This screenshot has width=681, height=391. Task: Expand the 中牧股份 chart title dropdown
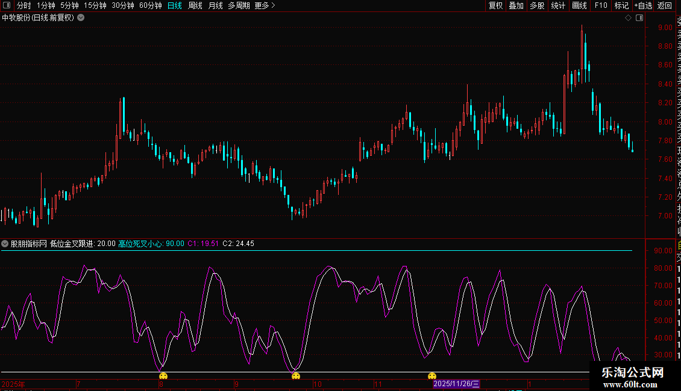81,17
